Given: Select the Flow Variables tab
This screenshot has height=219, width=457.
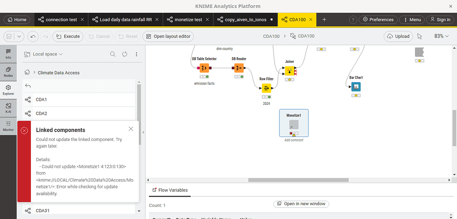Looking at the screenshot, I should point(170,190).
